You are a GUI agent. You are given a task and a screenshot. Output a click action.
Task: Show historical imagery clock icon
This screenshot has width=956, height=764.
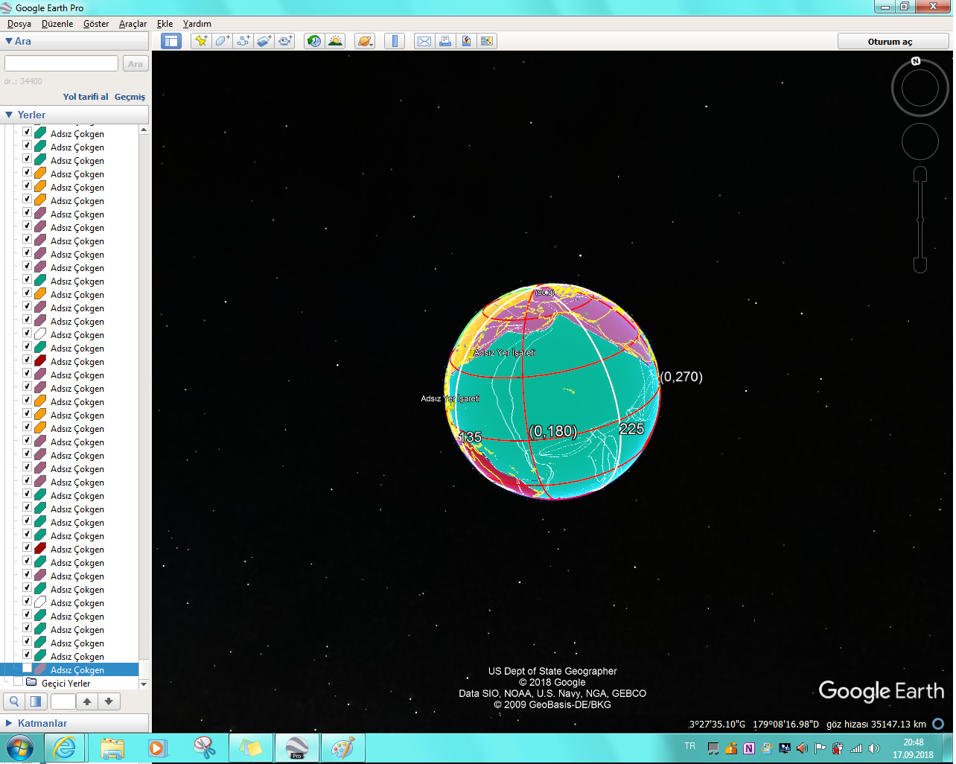pyautogui.click(x=314, y=41)
